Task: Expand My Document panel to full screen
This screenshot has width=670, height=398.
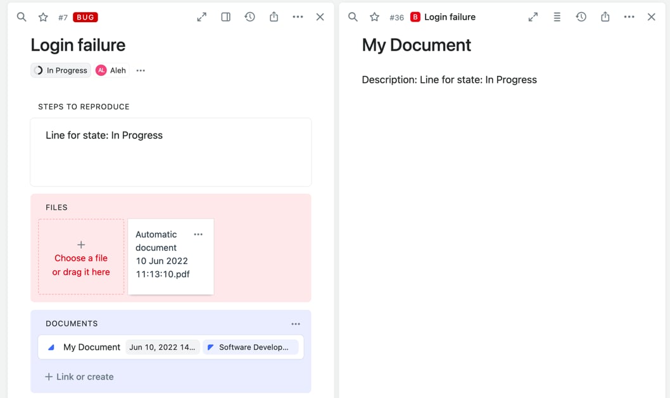Action: (x=533, y=17)
